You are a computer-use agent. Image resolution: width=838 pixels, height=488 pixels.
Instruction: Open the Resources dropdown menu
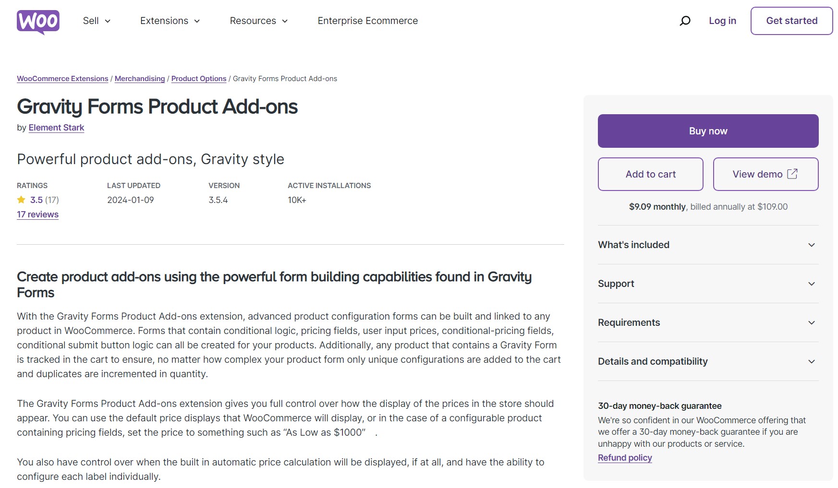[x=258, y=21]
